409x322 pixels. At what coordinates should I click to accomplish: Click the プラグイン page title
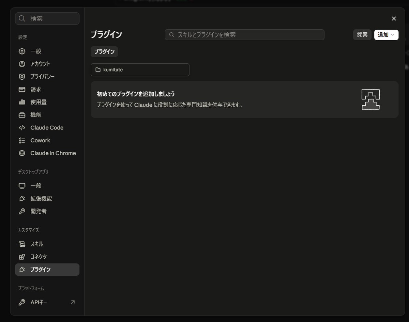pyautogui.click(x=106, y=34)
